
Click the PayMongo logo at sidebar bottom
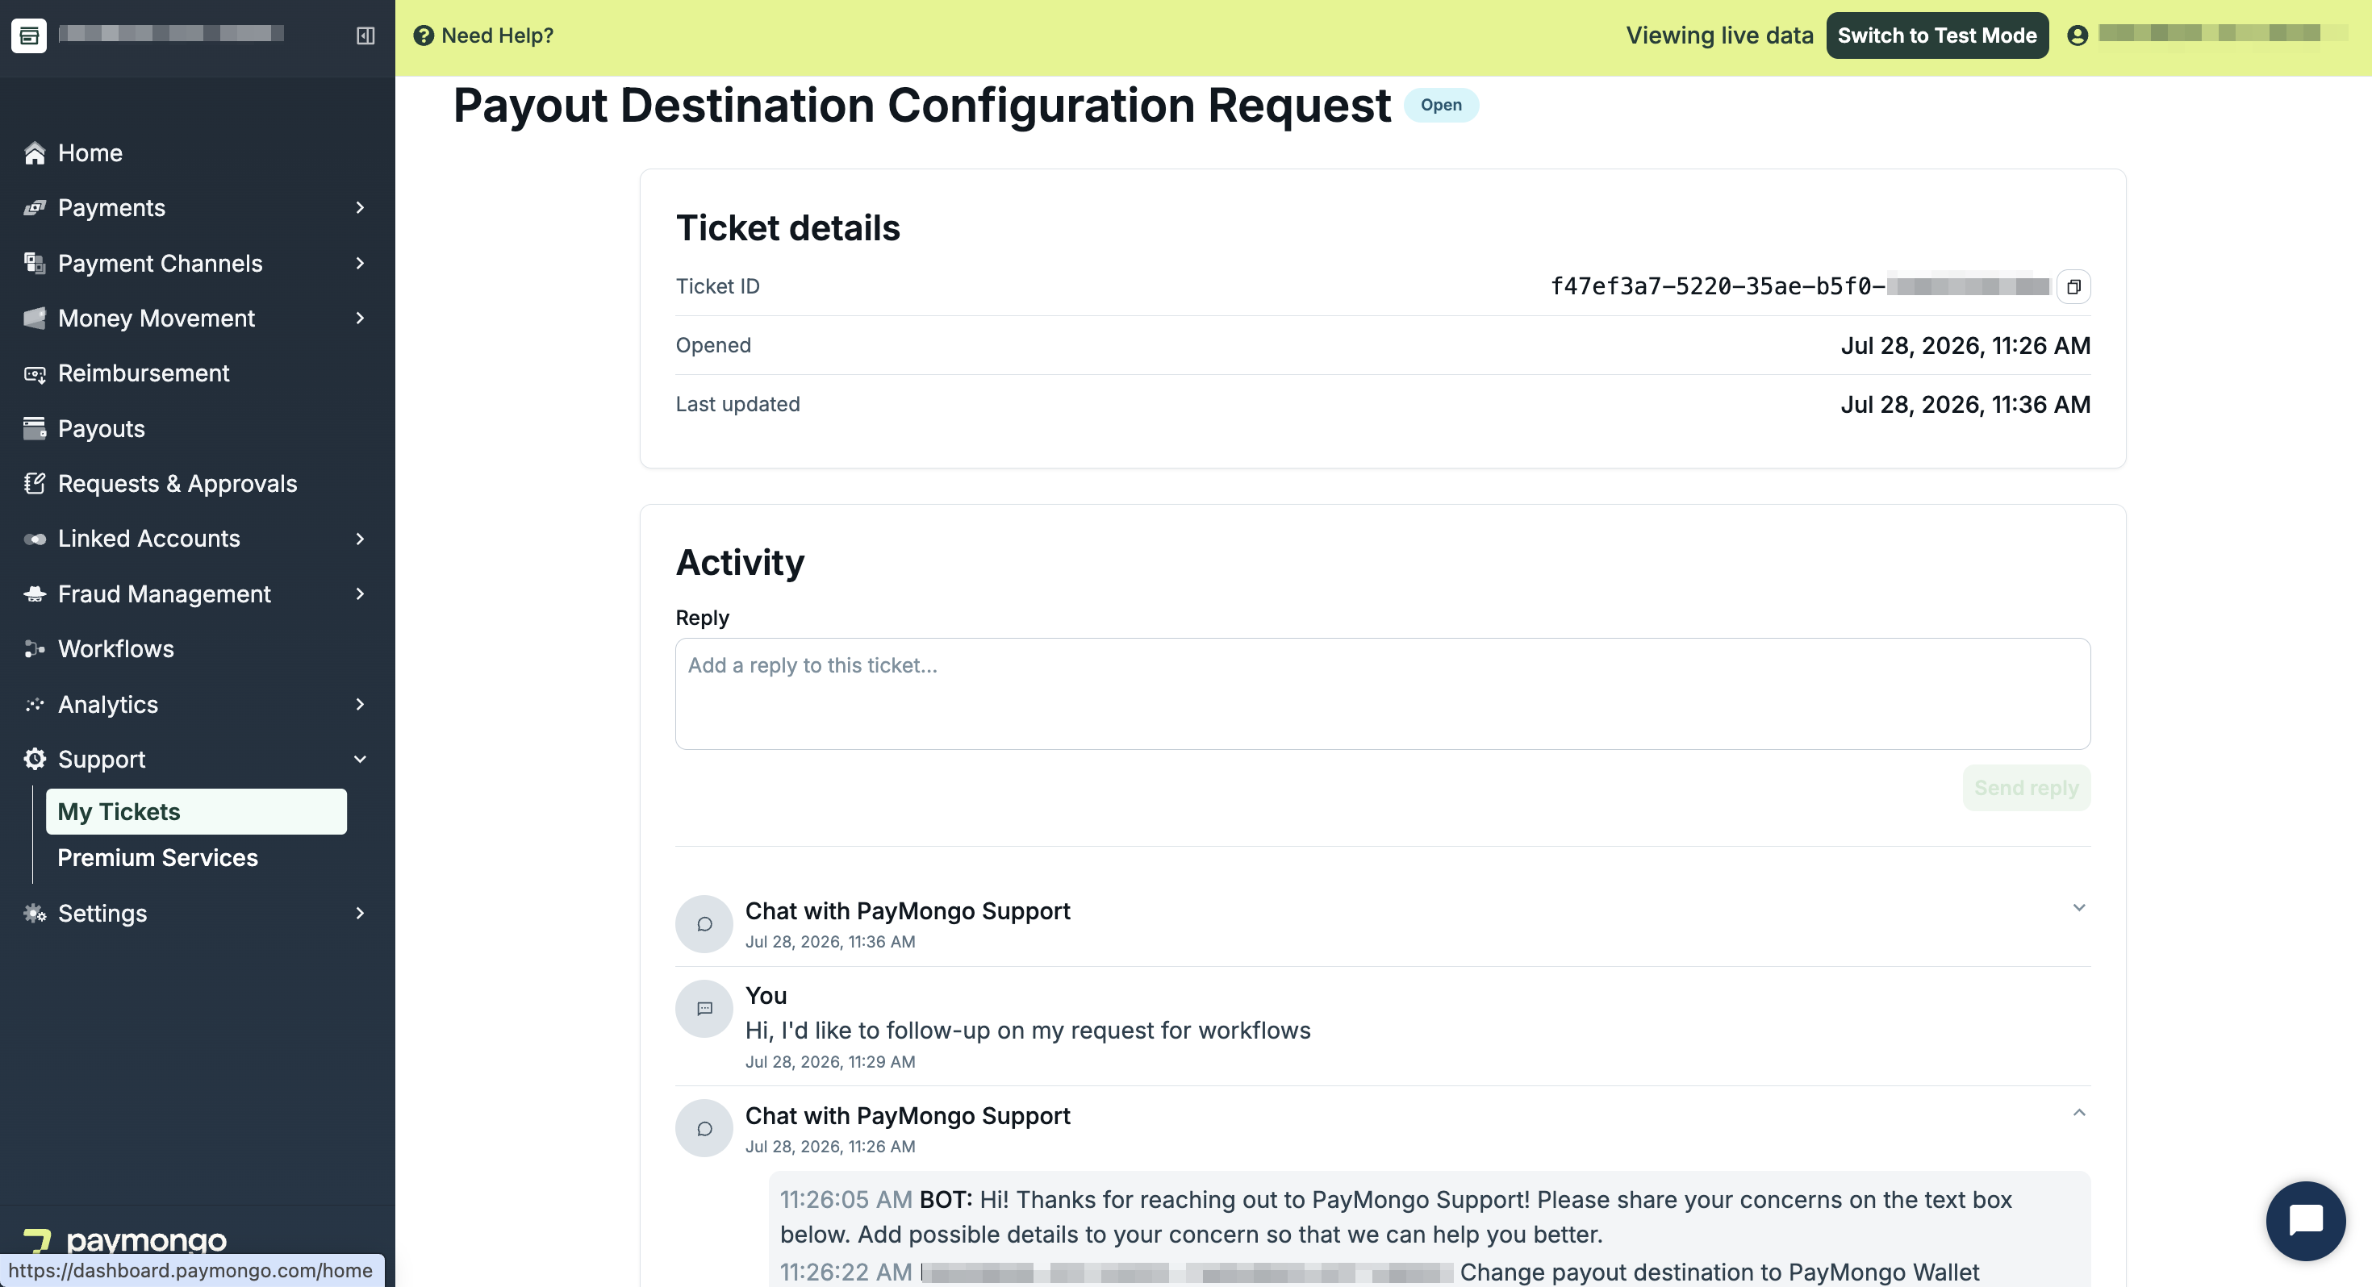pyautogui.click(x=124, y=1241)
